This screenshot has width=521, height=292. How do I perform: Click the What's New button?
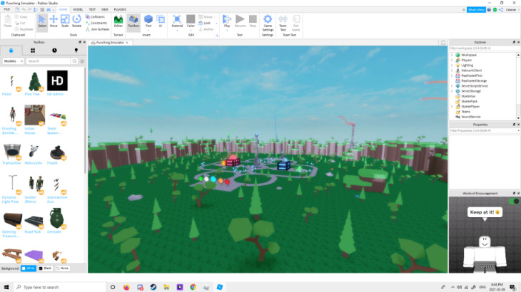476,9
